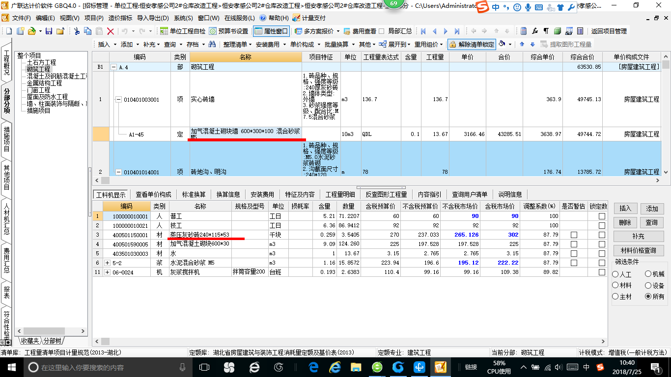Click the blue move-up arrow icon
This screenshot has height=377, width=671.
[522, 44]
